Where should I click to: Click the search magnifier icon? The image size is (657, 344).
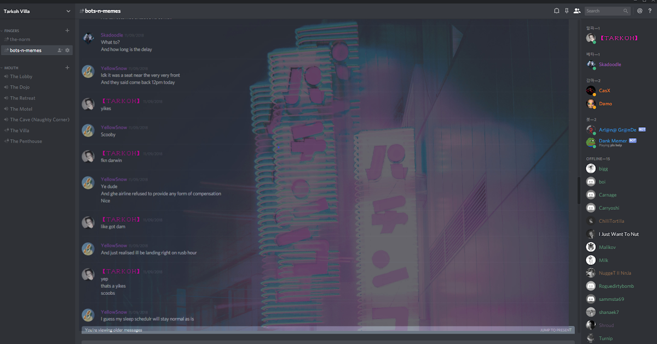coord(625,11)
